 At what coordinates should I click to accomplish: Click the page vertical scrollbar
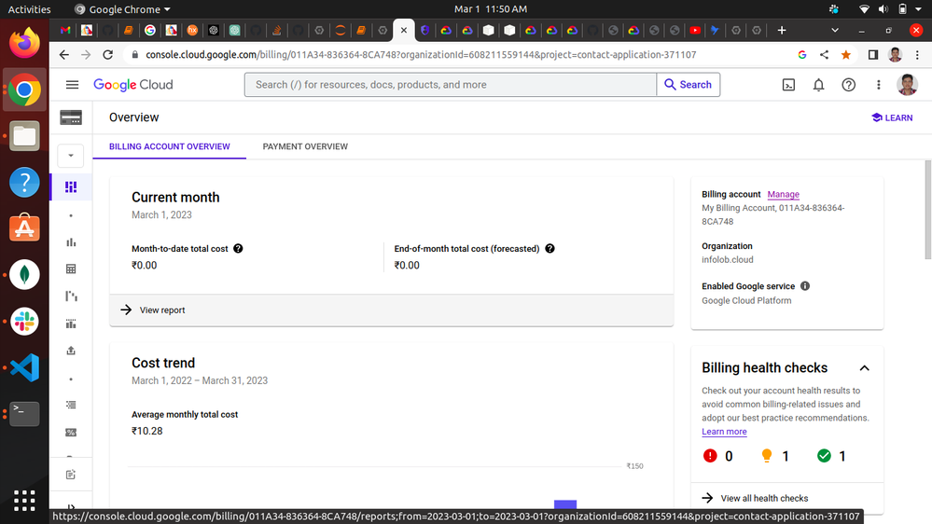928,210
